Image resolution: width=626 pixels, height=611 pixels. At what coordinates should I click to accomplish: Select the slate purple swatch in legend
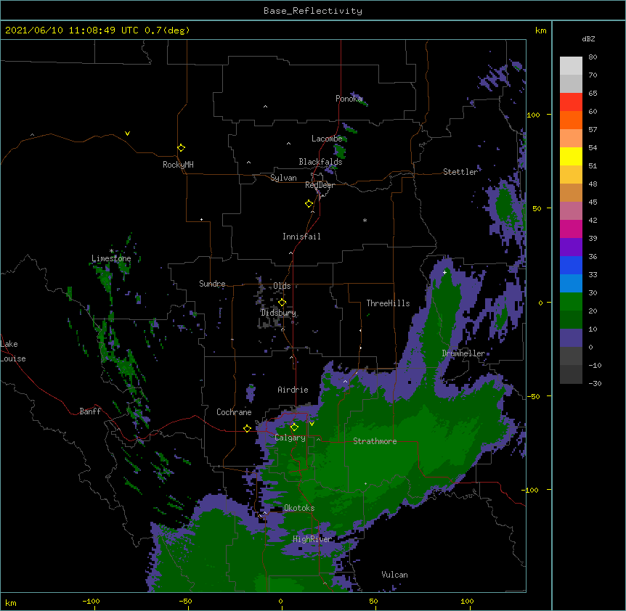pos(571,338)
